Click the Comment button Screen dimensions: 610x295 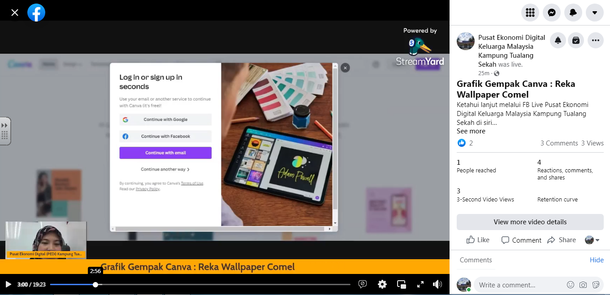521,240
